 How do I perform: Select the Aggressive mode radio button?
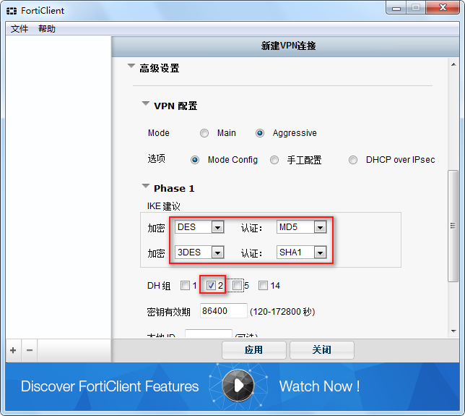pos(260,133)
